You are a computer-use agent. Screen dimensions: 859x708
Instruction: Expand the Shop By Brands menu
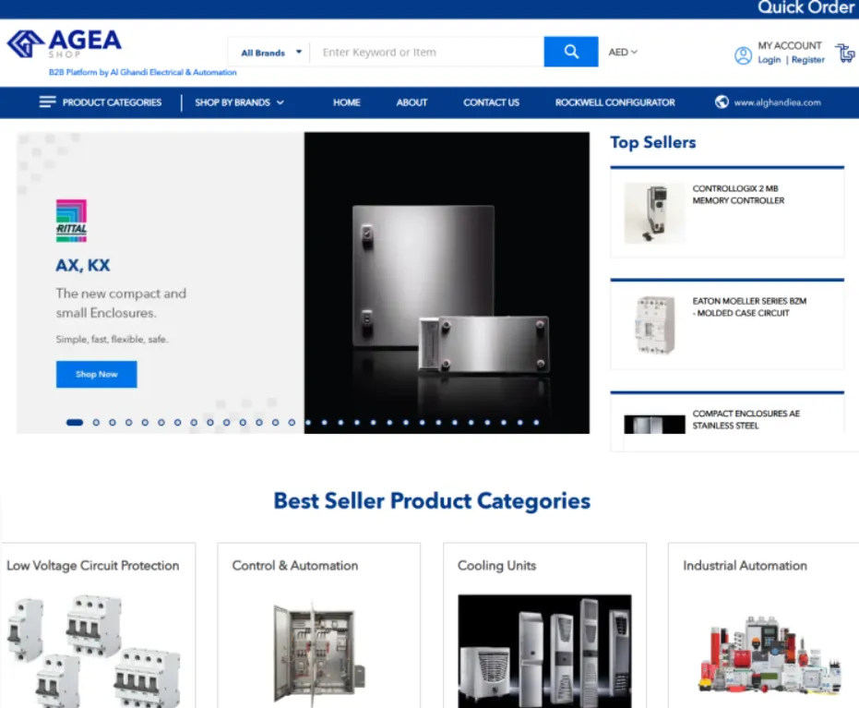pos(239,102)
